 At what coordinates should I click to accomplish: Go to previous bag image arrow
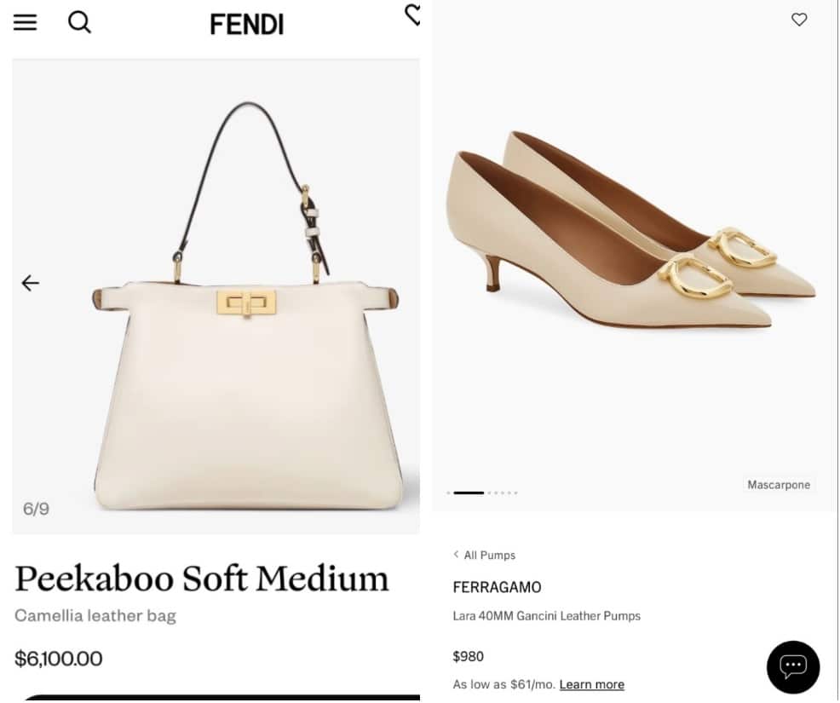(31, 283)
